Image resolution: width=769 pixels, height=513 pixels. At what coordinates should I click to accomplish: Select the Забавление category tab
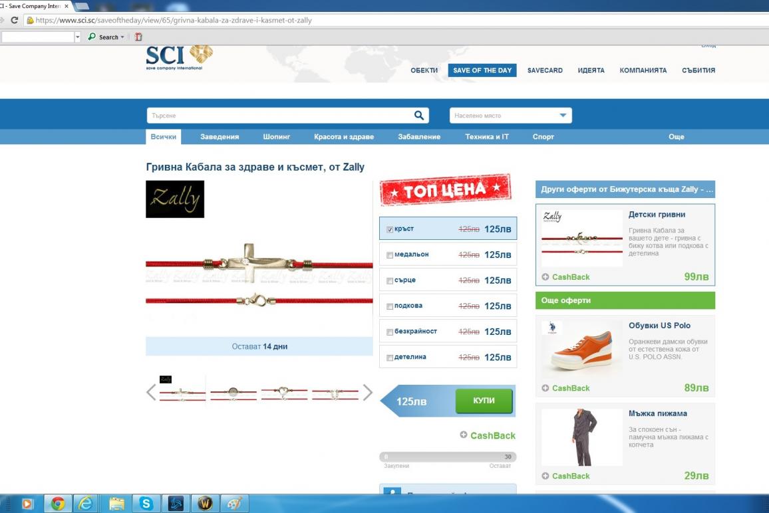coord(419,137)
